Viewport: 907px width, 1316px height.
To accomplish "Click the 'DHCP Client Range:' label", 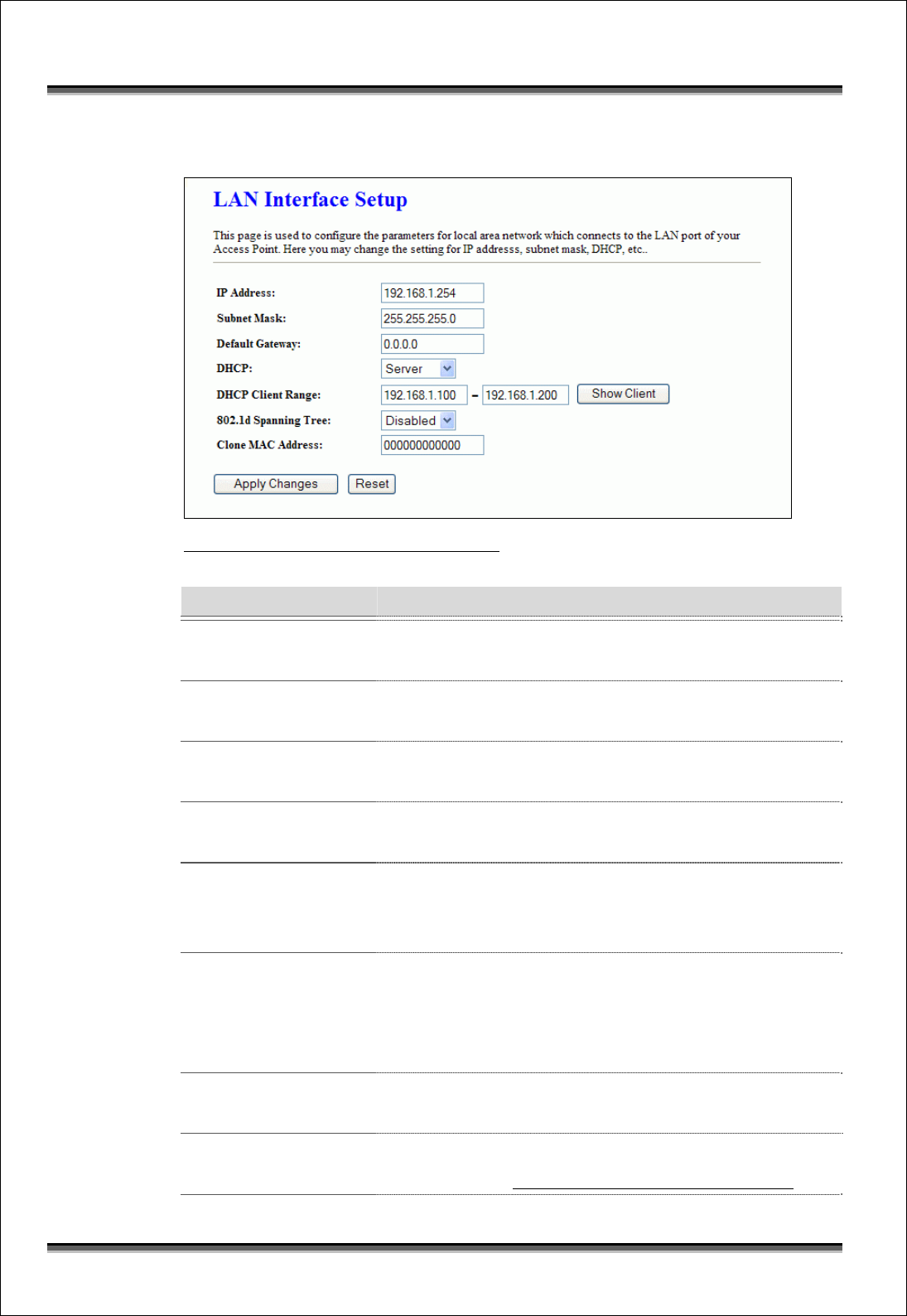I will (268, 394).
